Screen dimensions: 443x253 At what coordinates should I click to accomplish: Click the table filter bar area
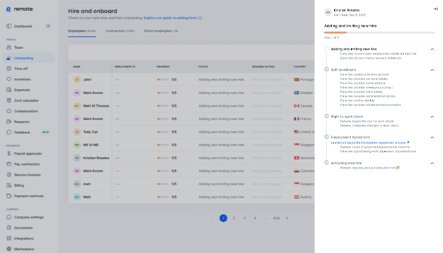pyautogui.click(x=191, y=52)
